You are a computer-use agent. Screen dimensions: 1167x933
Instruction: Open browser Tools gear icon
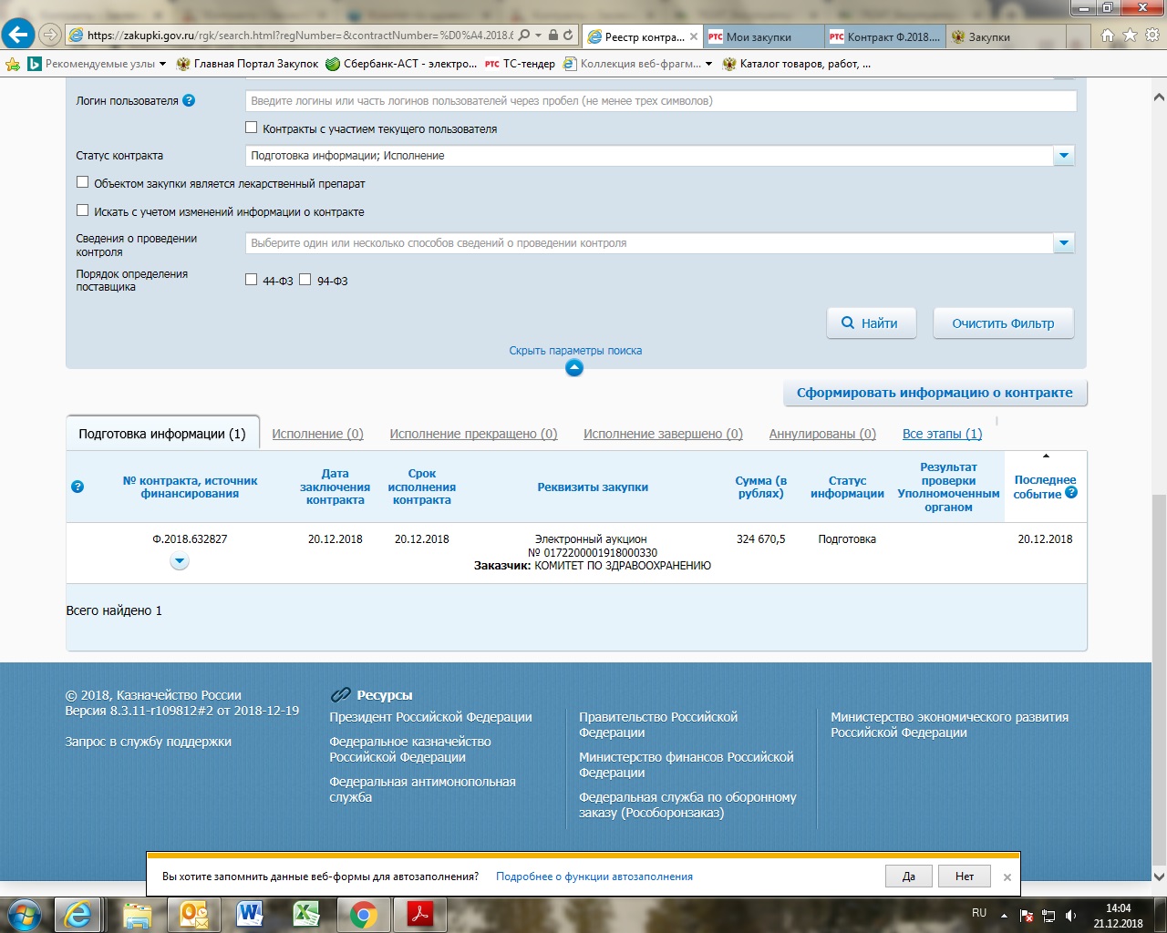coord(1152,36)
